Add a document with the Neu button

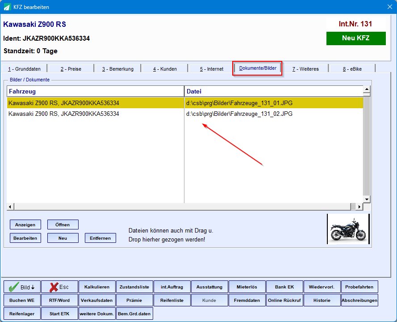[63, 238]
